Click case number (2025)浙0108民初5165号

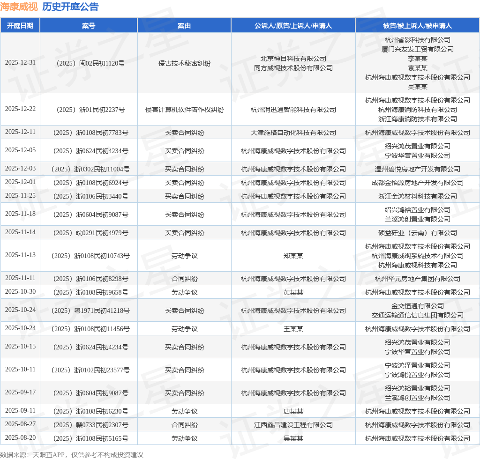pyautogui.click(x=89, y=438)
